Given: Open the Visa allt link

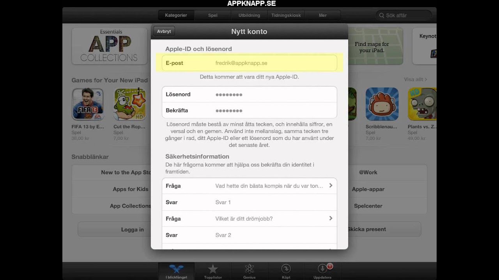Looking at the screenshot, I should point(416,79).
